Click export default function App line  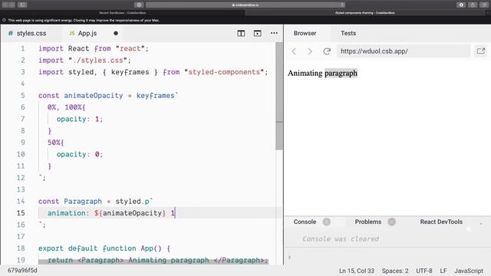[104, 248]
